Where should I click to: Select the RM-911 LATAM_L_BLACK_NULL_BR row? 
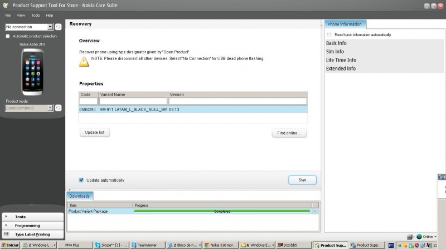coord(193,109)
